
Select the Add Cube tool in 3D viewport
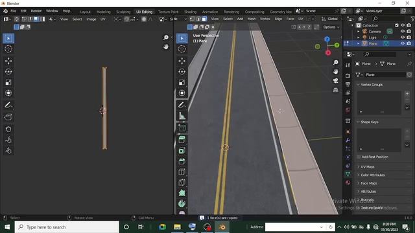182,128
